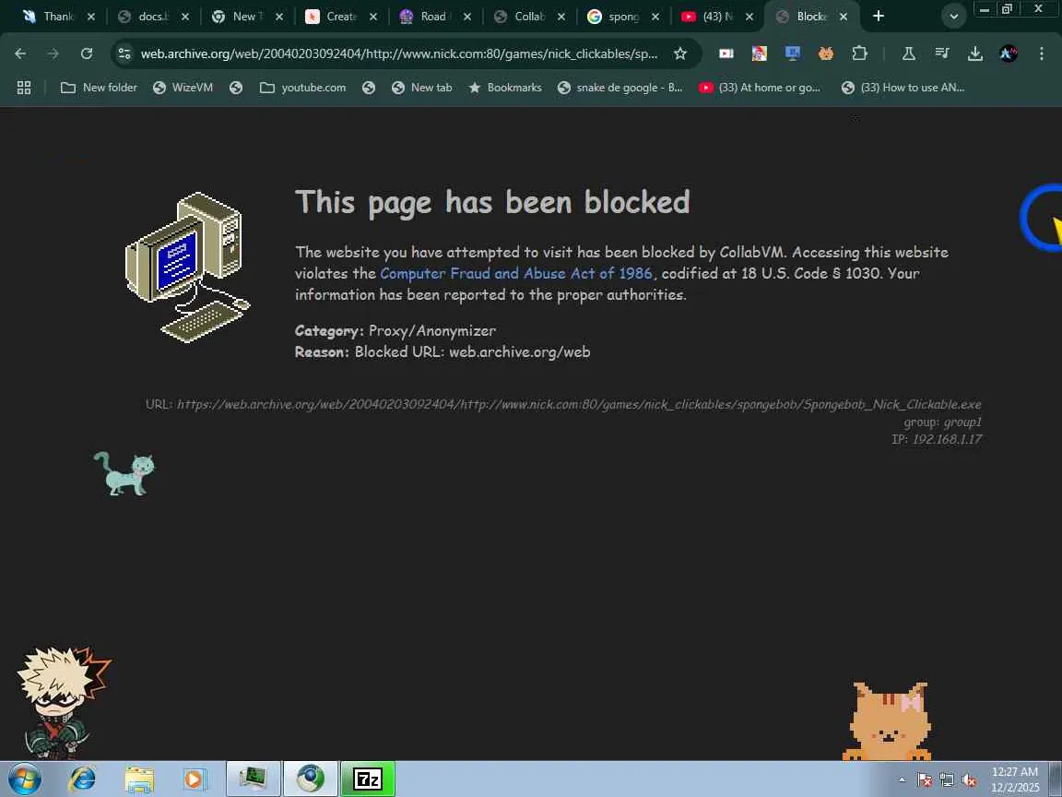This screenshot has width=1062, height=797.
Task: Click the pixel computer illustration
Action: pyautogui.click(x=188, y=267)
